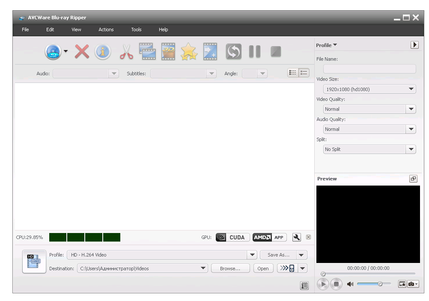
Task: Select the scissors clip tool
Action: click(x=126, y=52)
